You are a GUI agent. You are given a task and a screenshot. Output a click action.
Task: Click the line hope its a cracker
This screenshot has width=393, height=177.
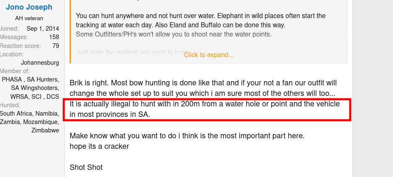[99, 146]
